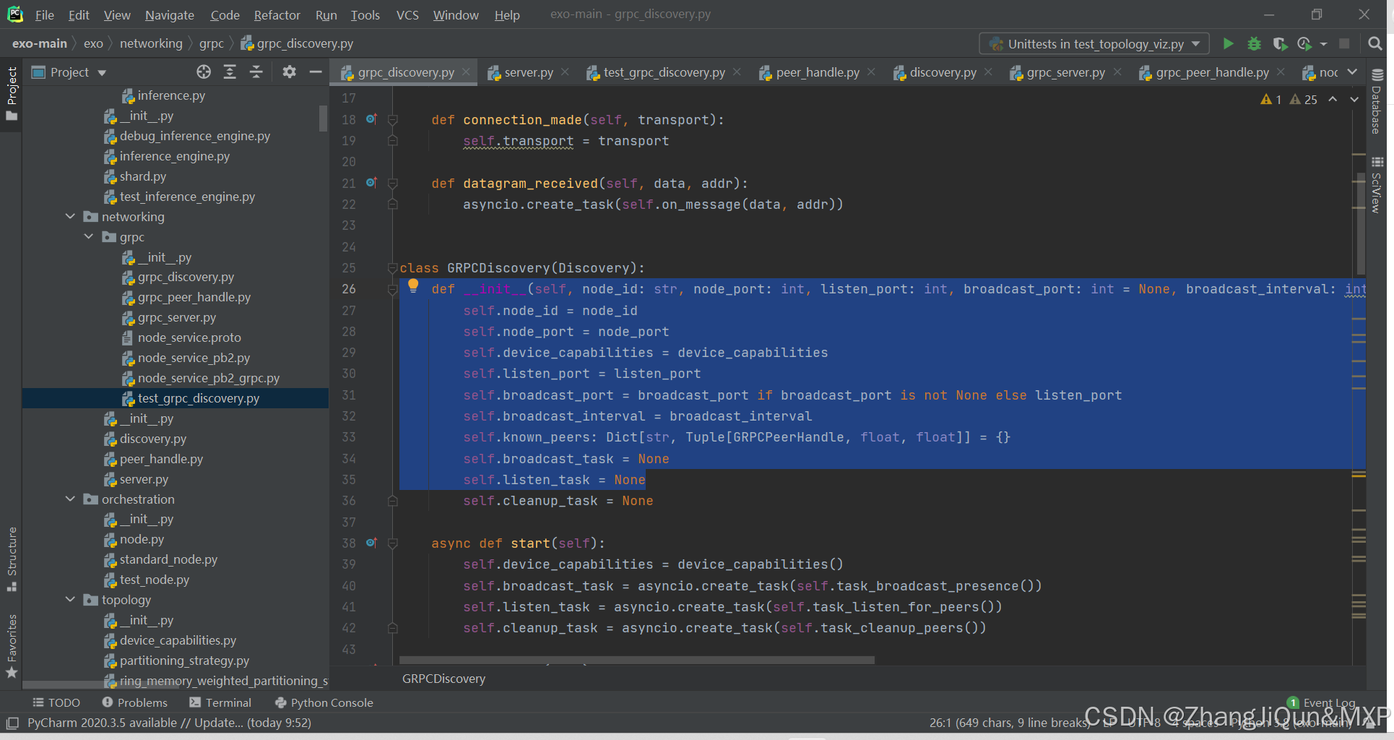The height and width of the screenshot is (740, 1394).
Task: Open the Favorites tool window
Action: (12, 646)
